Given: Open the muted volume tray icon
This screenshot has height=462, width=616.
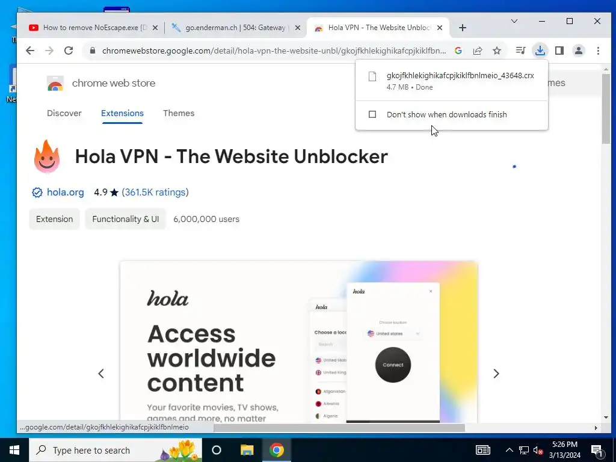Looking at the screenshot, I should pyautogui.click(x=538, y=450).
